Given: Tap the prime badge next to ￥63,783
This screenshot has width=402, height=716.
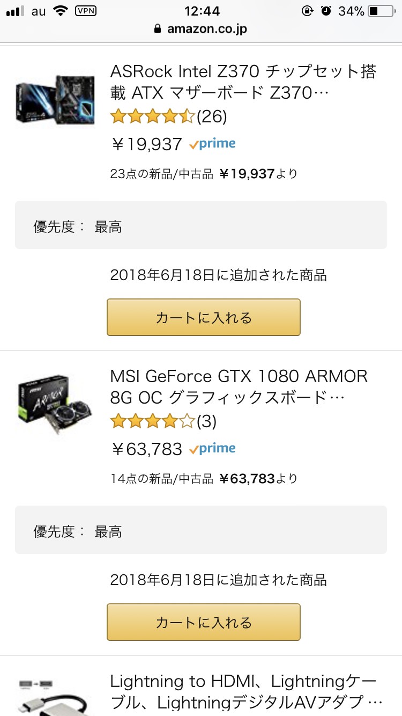Looking at the screenshot, I should 212,449.
